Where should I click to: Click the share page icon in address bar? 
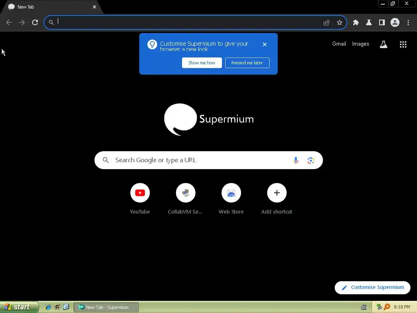327,23
